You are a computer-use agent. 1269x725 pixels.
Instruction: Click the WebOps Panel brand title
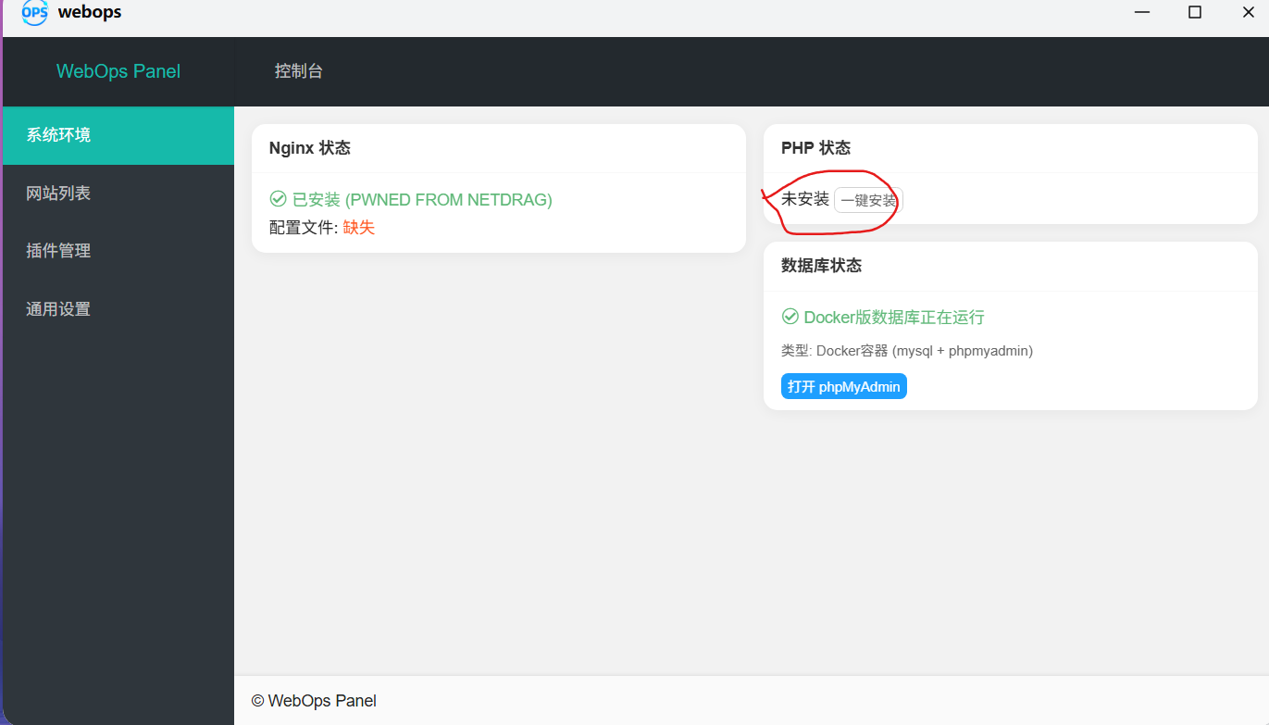[x=118, y=71]
